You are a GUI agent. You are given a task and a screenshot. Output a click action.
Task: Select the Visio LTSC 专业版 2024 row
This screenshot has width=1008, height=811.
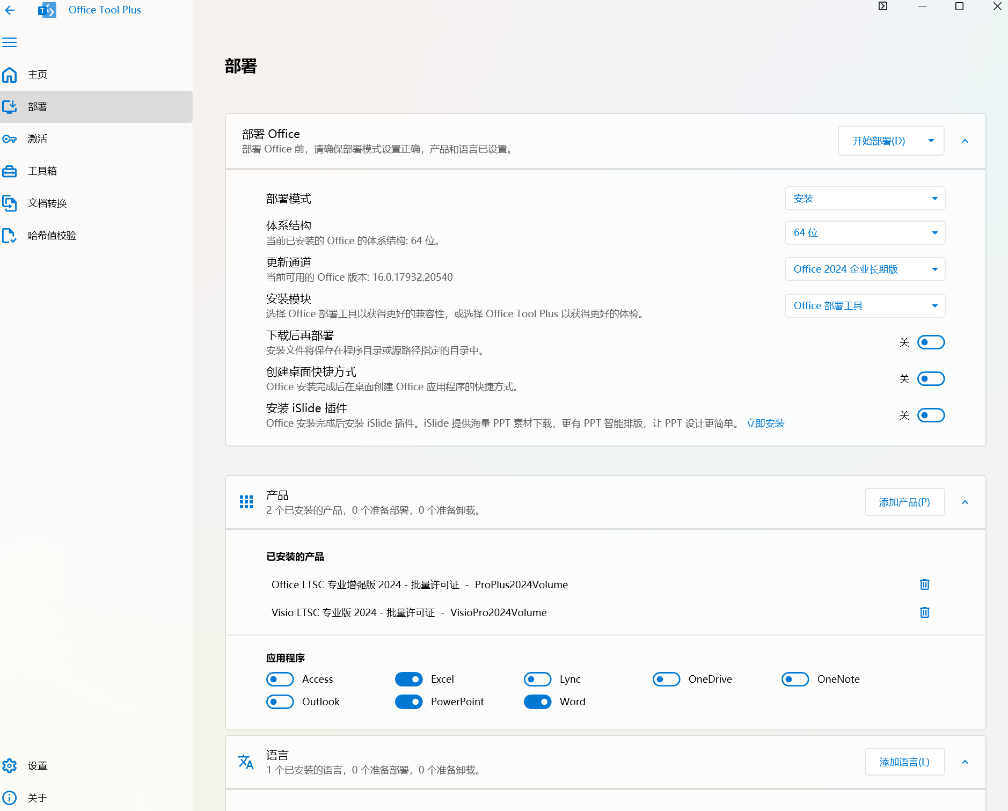tap(605, 612)
